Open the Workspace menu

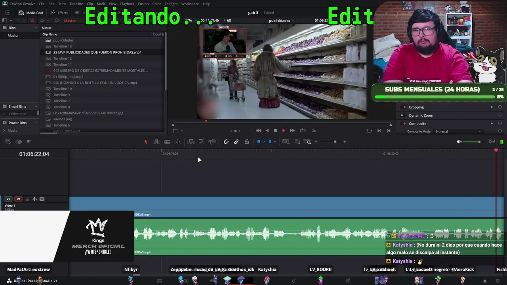[190, 4]
